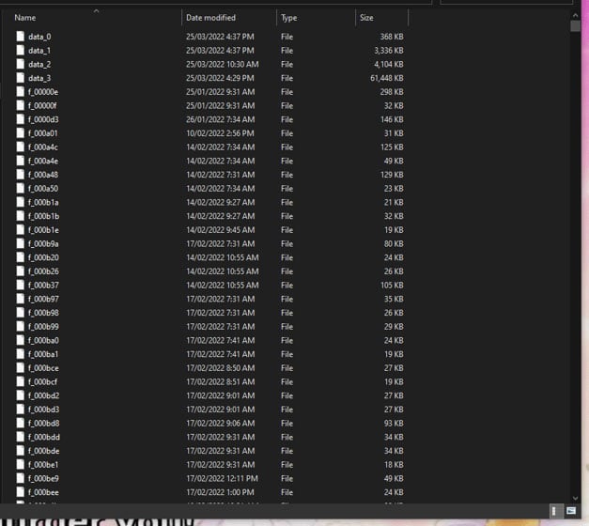
Task: Sort files by Date modified column
Action: [x=210, y=18]
